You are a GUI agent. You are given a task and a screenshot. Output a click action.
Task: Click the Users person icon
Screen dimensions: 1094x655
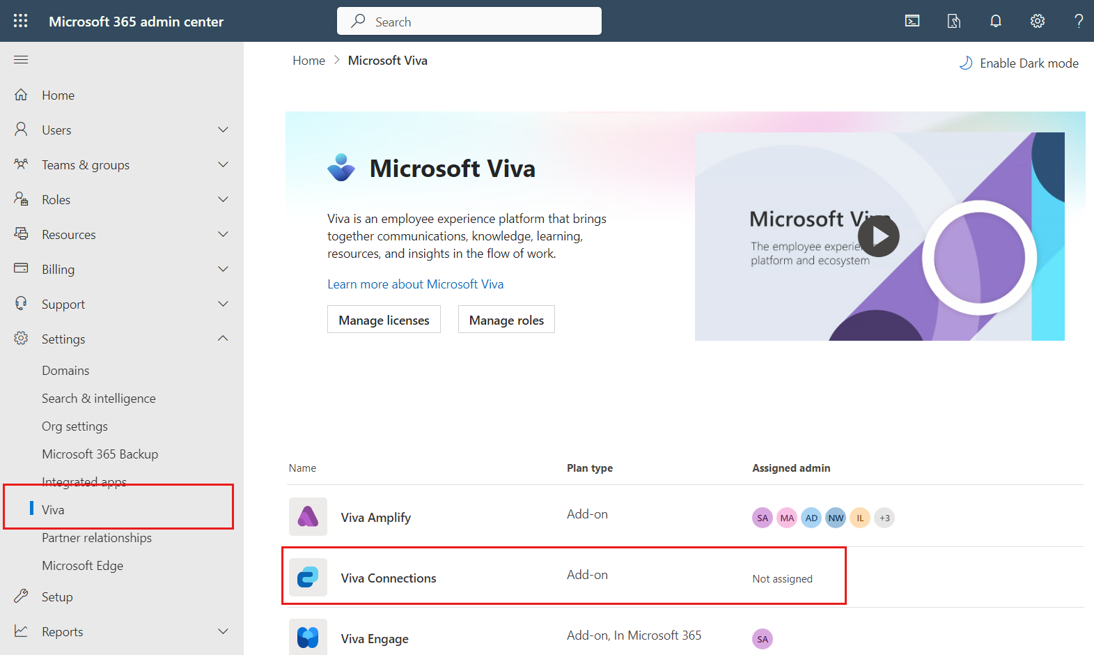[21, 130]
